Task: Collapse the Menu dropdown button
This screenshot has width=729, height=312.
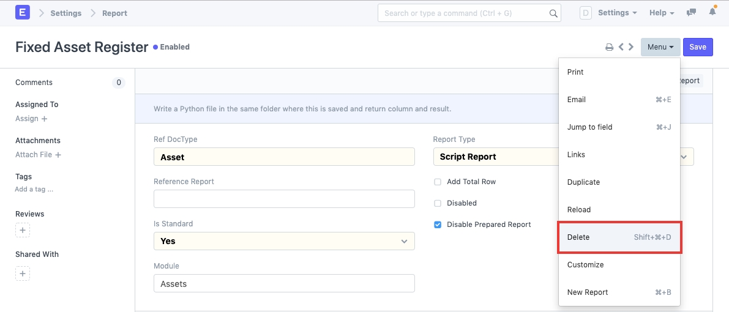Action: (660, 47)
